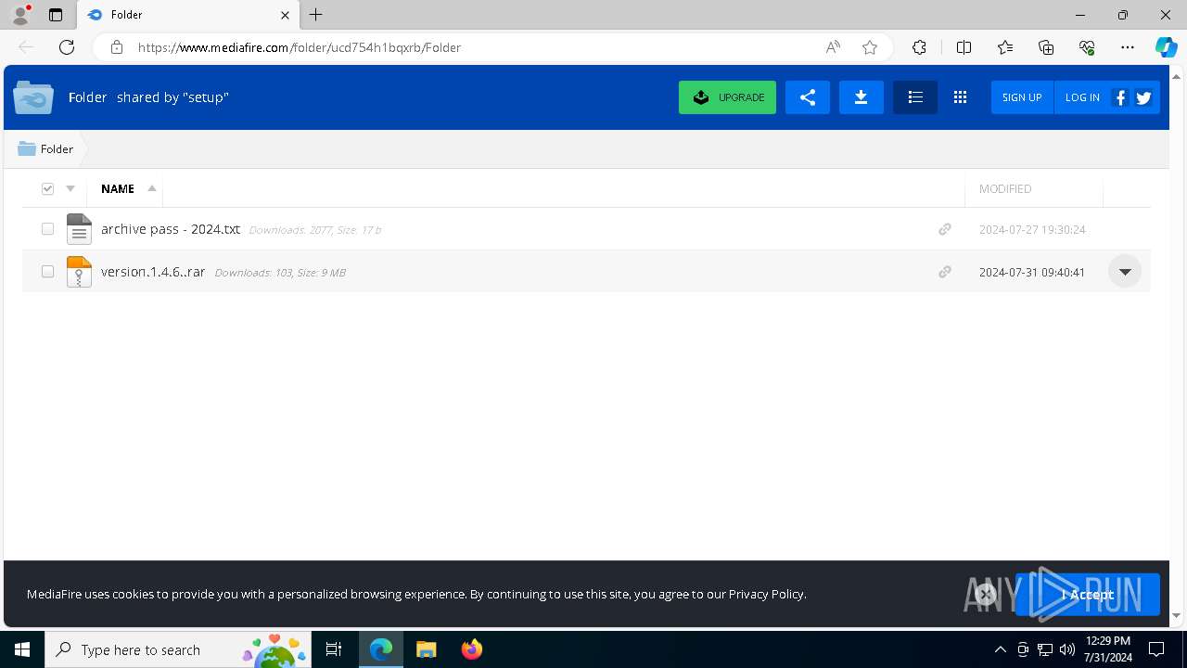This screenshot has width=1187, height=668.
Task: Open archive pass - 2024.txt file link
Action: coord(171,229)
